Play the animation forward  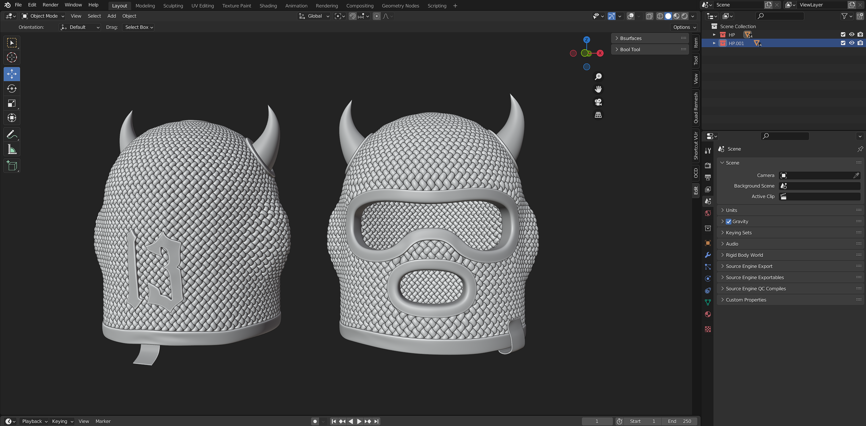(359, 421)
